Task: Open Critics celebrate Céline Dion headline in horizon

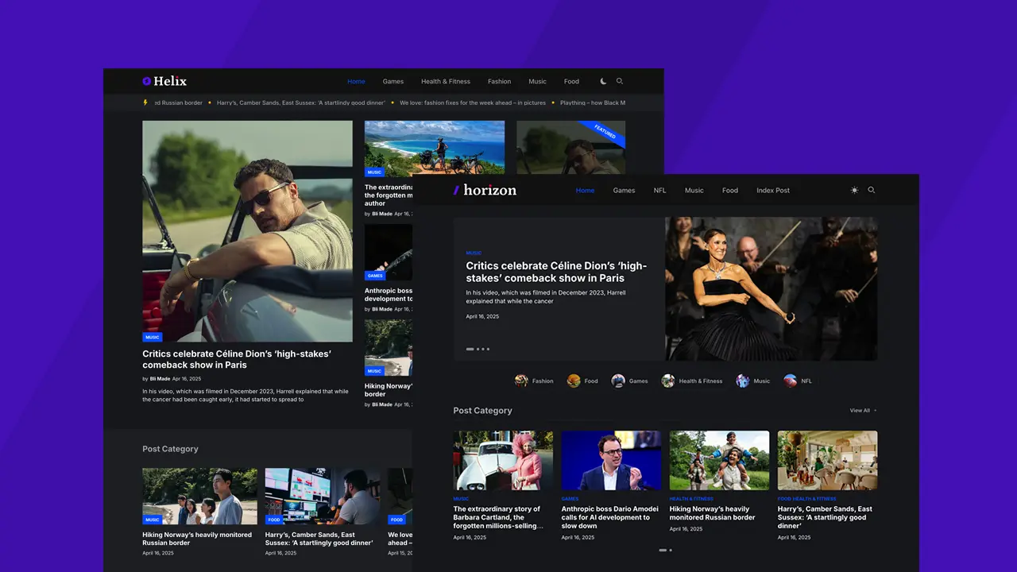Action: [x=556, y=272]
